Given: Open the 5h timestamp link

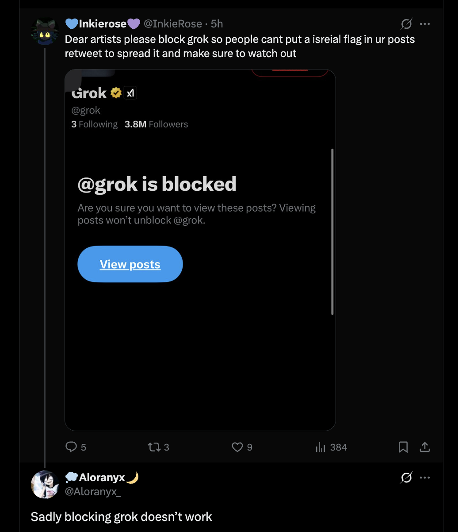Looking at the screenshot, I should pos(217,23).
